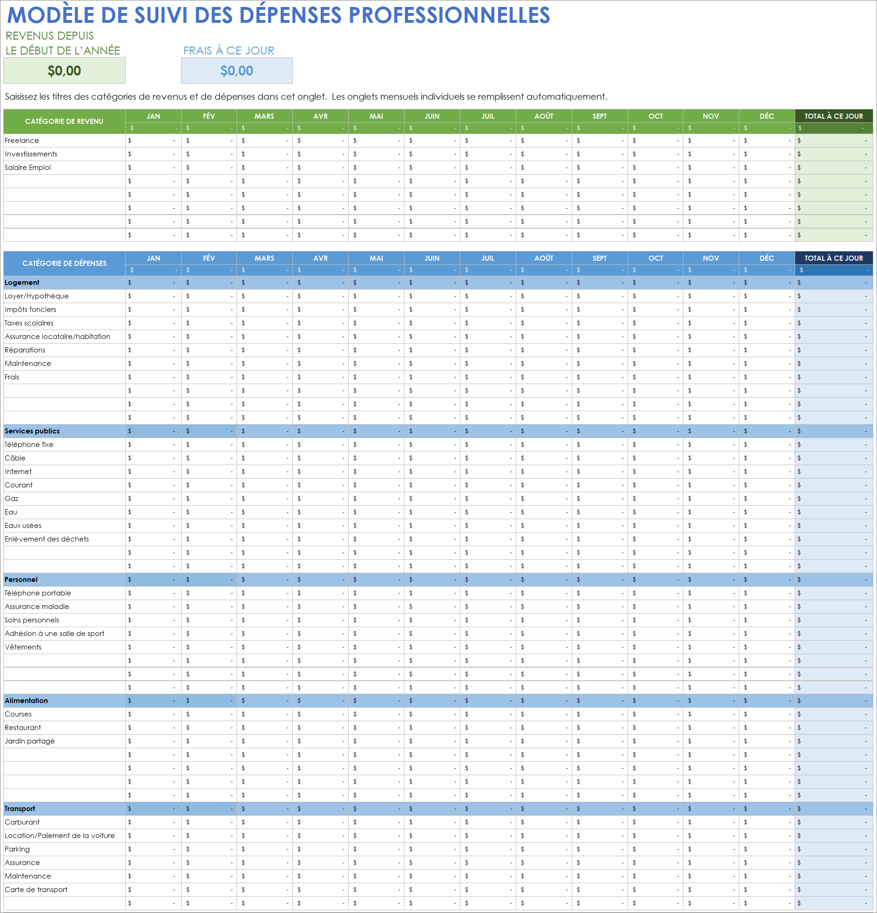
Task: Click the Catégorie de dépenses header cell
Action: 64,264
